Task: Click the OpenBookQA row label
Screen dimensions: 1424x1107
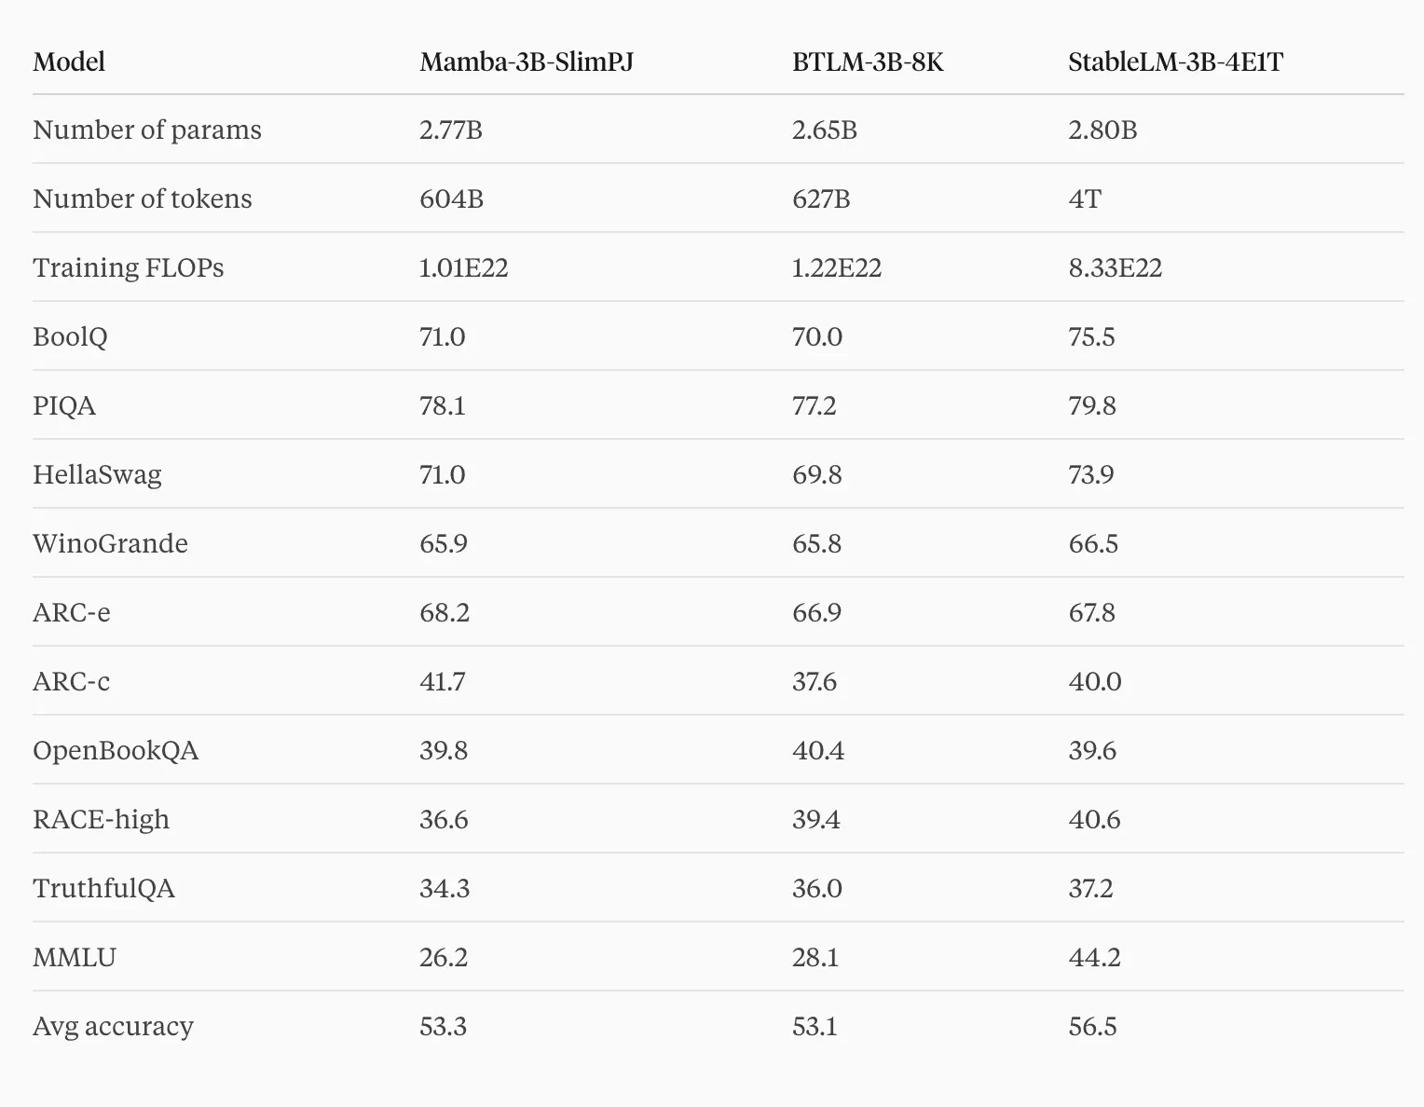Action: (116, 751)
